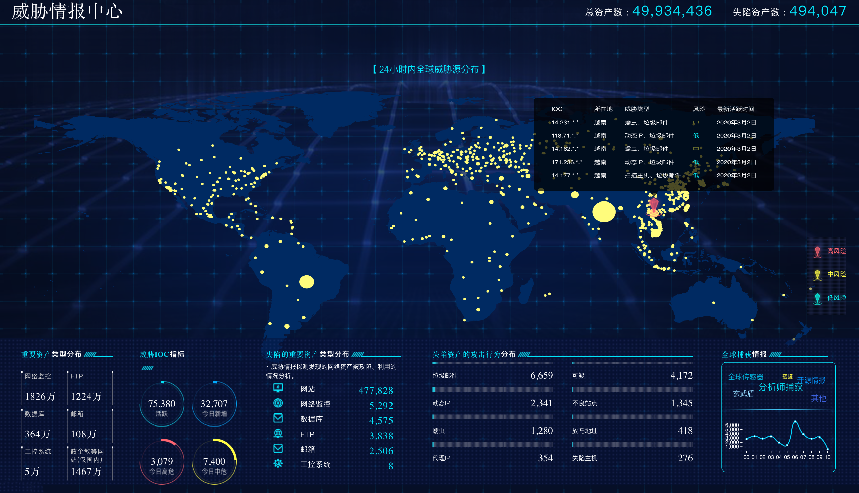Screen dimensions: 859x493
Task: Click the large yellow bubble in Brazil
Action: [x=306, y=282]
